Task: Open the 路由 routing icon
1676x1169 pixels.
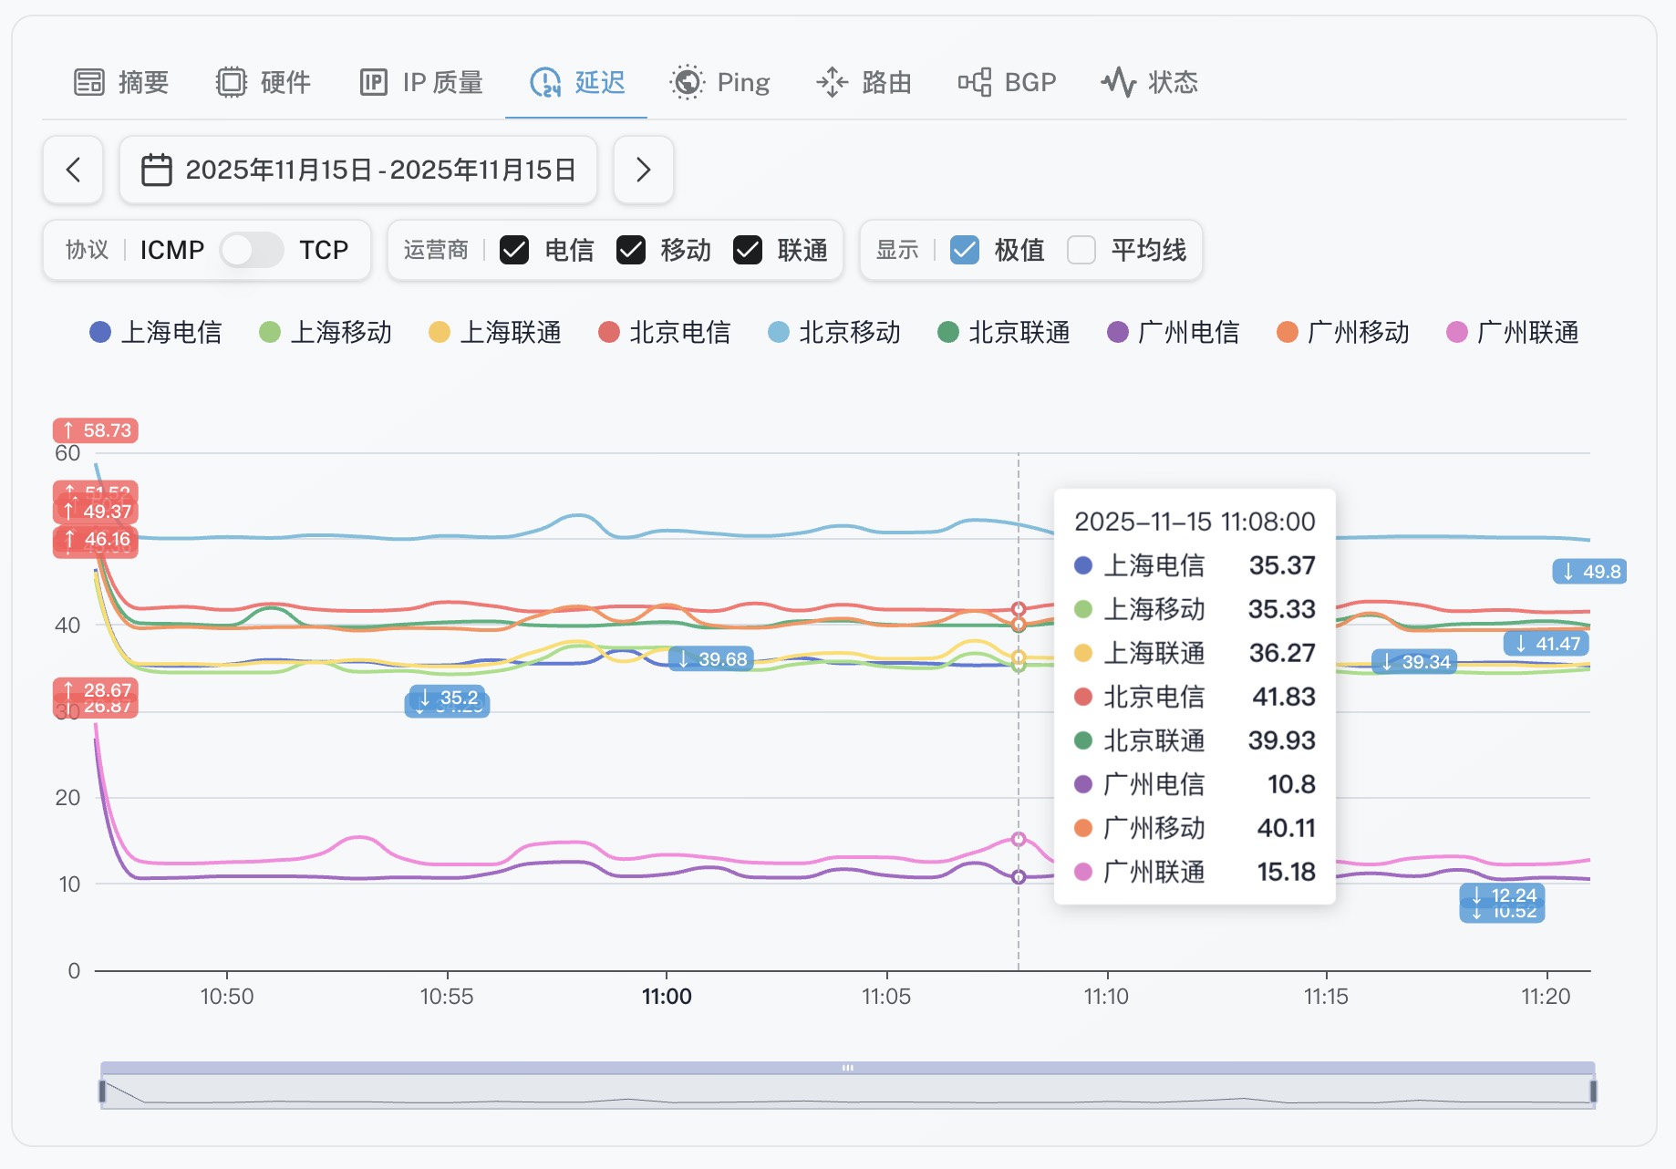Action: 832,82
